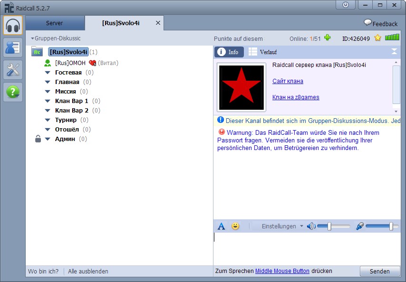
Task: Click the Senden button
Action: [x=379, y=271]
